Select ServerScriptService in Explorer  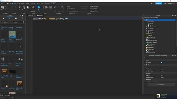pyautogui.click(x=152, y=42)
